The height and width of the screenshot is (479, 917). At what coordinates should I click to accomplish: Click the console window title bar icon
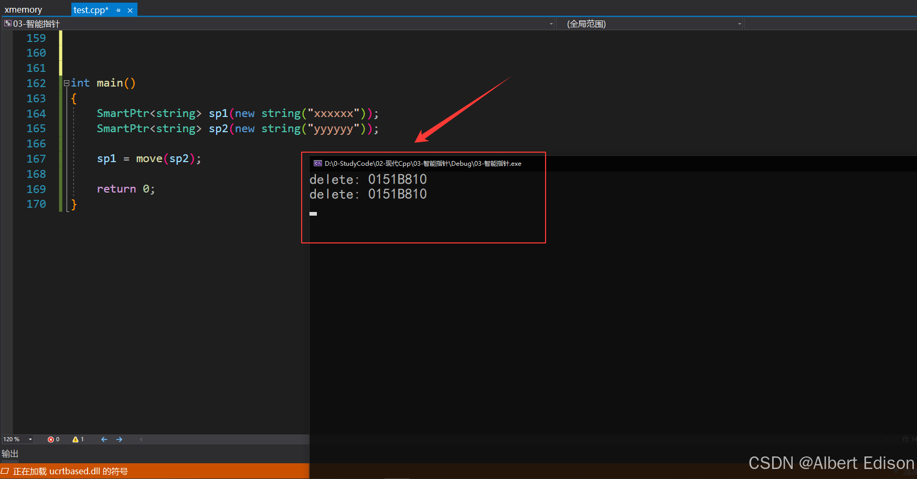317,164
